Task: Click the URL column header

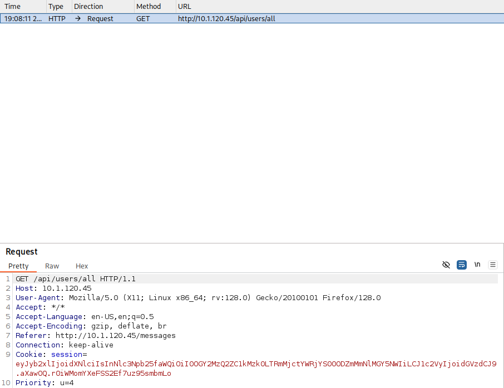Action: tap(184, 7)
